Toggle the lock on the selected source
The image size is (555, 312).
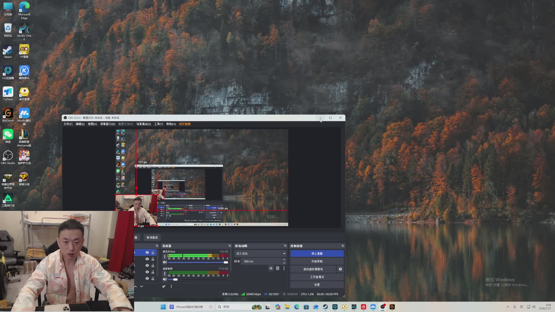153,252
